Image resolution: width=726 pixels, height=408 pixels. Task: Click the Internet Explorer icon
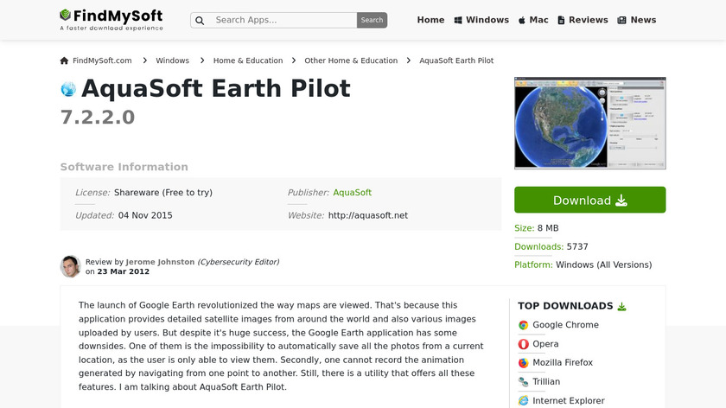523,401
